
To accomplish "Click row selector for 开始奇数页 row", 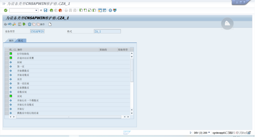I will pyautogui.click(x=7, y=75).
